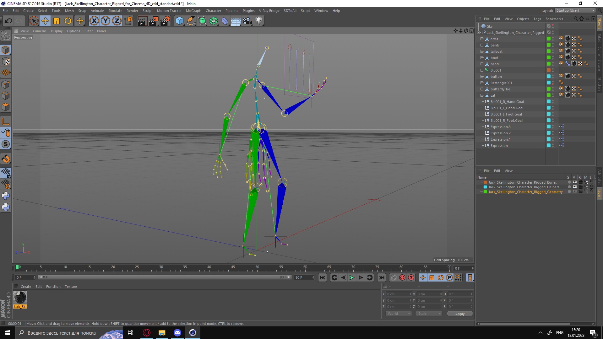The height and width of the screenshot is (339, 603).
Task: Select the Rotate tool in the top toolbar
Action: pos(68,21)
